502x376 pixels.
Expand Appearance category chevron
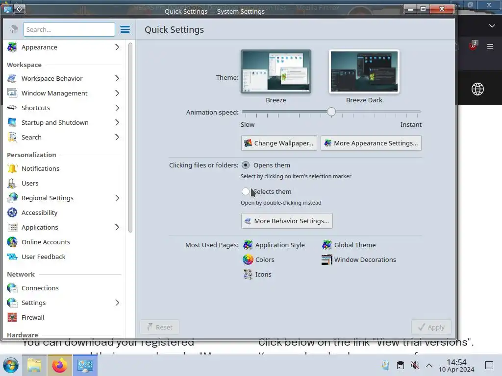pyautogui.click(x=117, y=47)
